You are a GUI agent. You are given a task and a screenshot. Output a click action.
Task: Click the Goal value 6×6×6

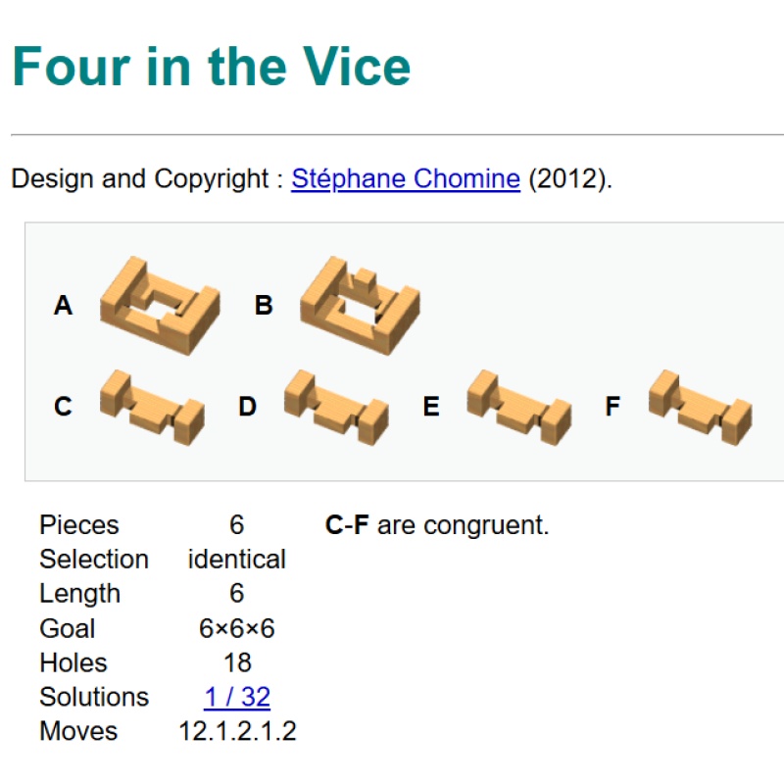tap(236, 628)
